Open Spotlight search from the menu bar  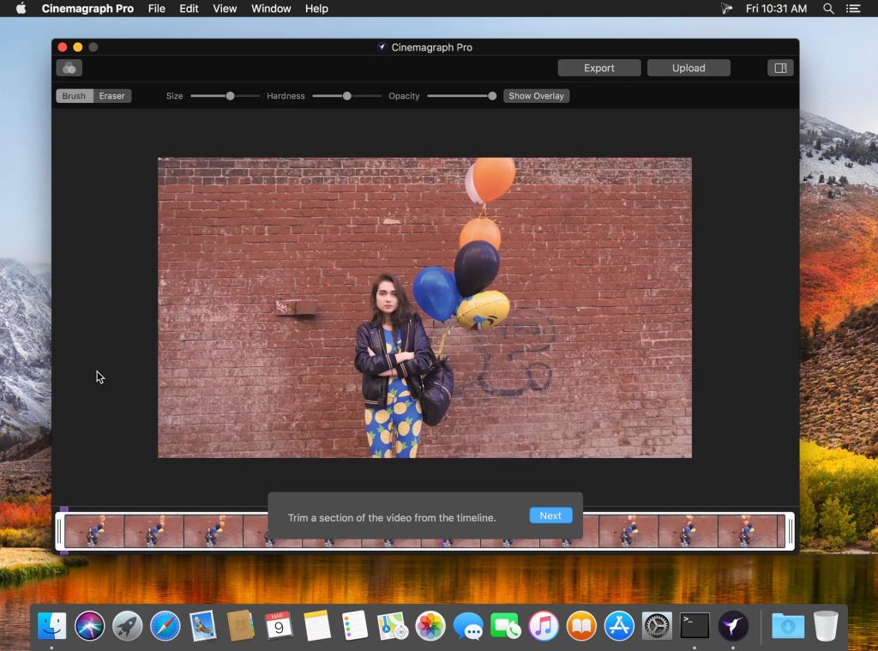tap(828, 9)
